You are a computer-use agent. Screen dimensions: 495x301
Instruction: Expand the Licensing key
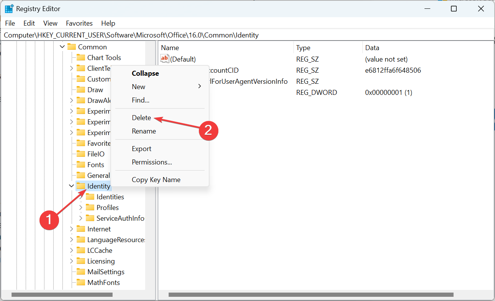pos(71,261)
